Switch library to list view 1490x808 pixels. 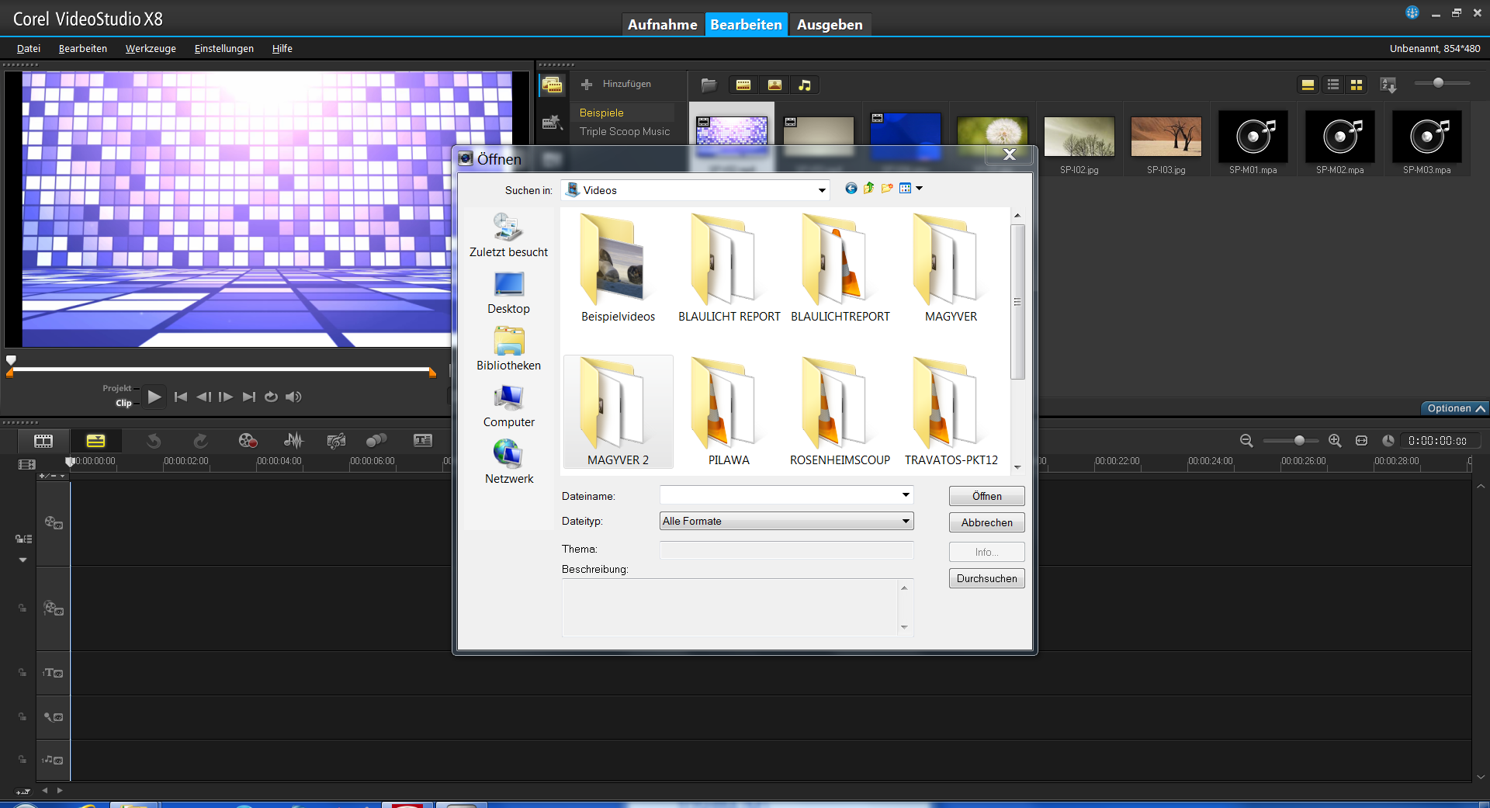[1333, 85]
